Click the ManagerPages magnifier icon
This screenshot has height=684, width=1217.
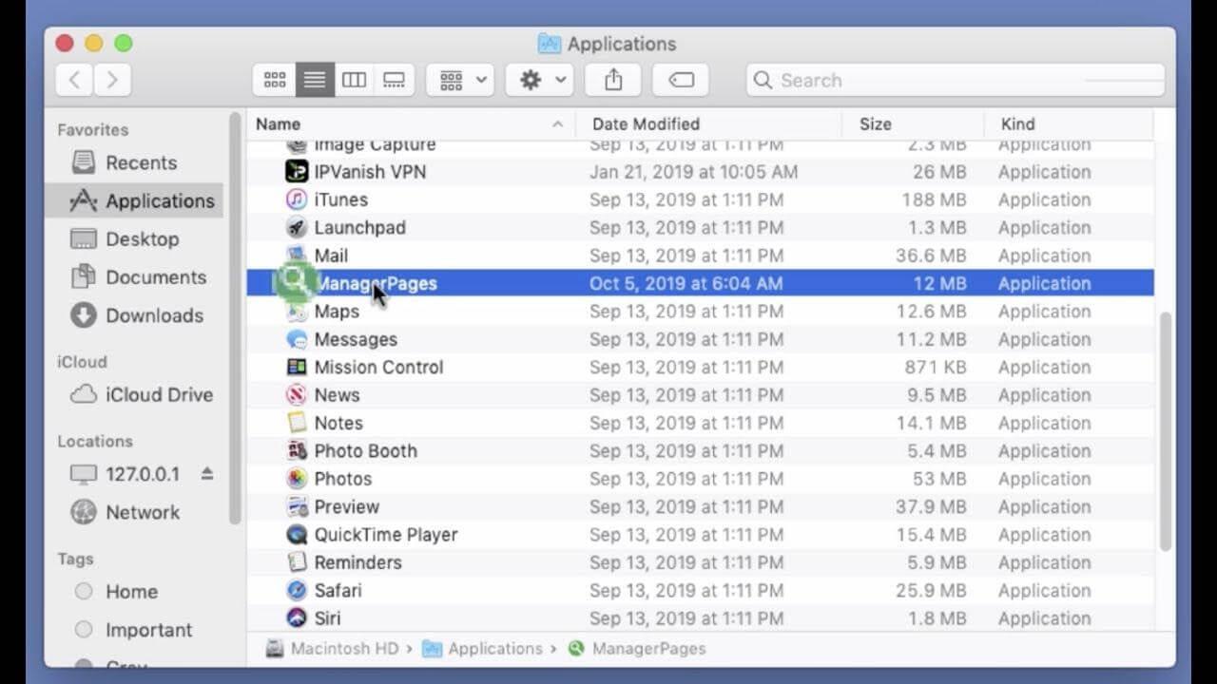click(x=296, y=281)
